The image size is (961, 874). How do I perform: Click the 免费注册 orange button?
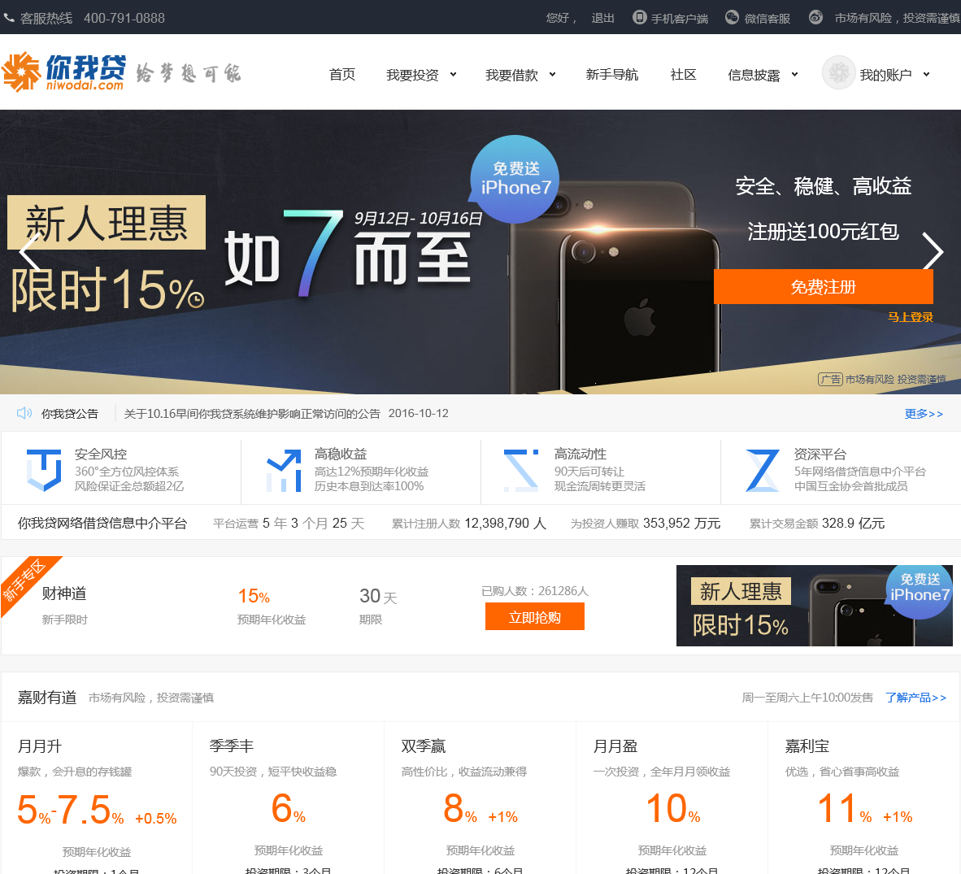click(823, 286)
